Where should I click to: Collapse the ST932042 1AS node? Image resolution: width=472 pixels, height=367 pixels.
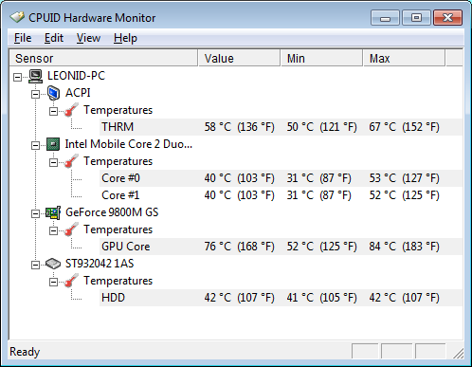point(35,265)
